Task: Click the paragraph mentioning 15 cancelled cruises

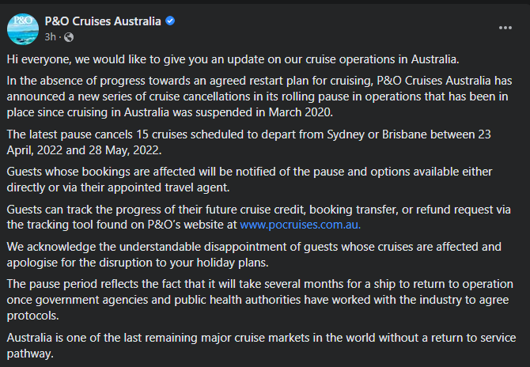Action: (248, 142)
